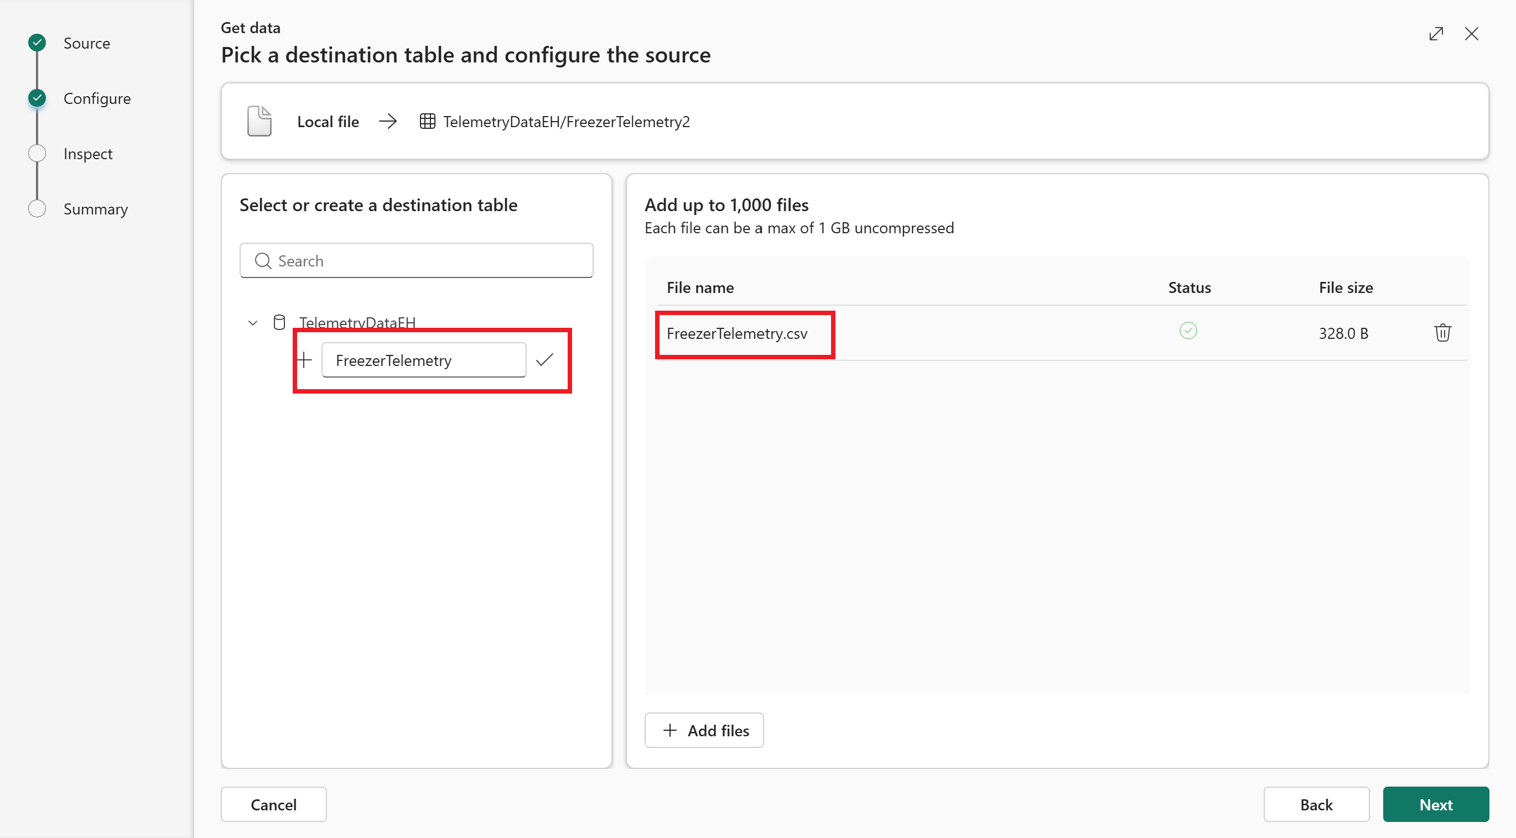Viewport: 1516px width, 838px height.
Task: Click the destination table grid icon
Action: click(x=427, y=122)
